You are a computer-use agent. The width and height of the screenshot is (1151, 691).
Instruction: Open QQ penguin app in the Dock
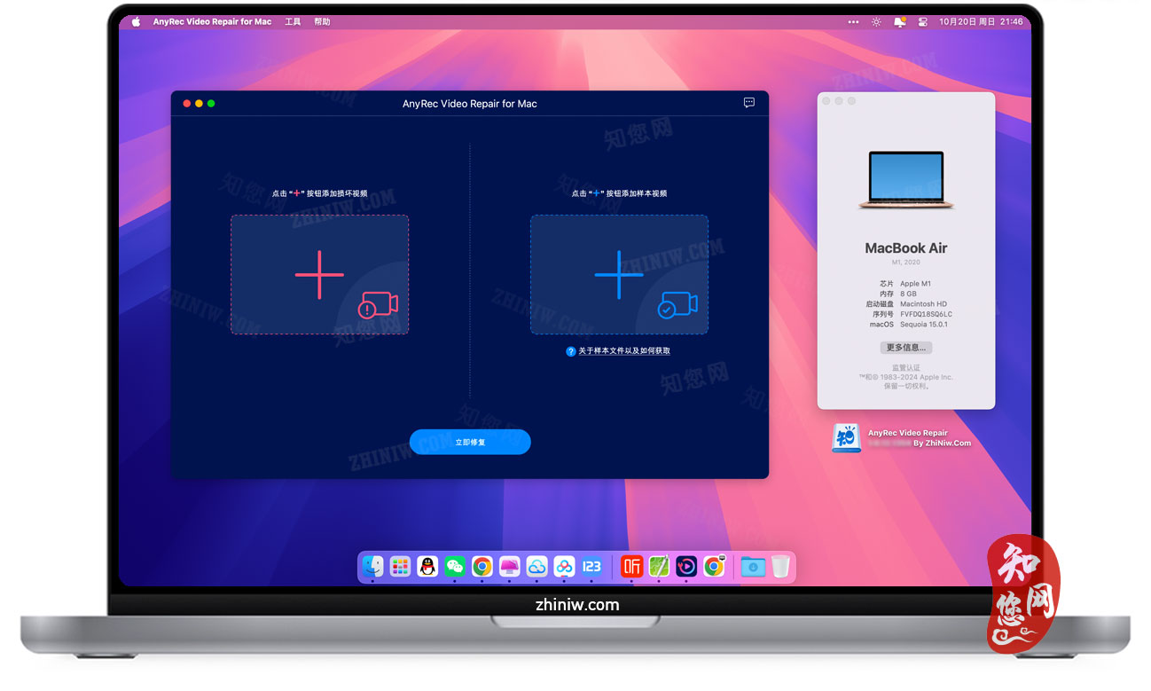pos(428,566)
